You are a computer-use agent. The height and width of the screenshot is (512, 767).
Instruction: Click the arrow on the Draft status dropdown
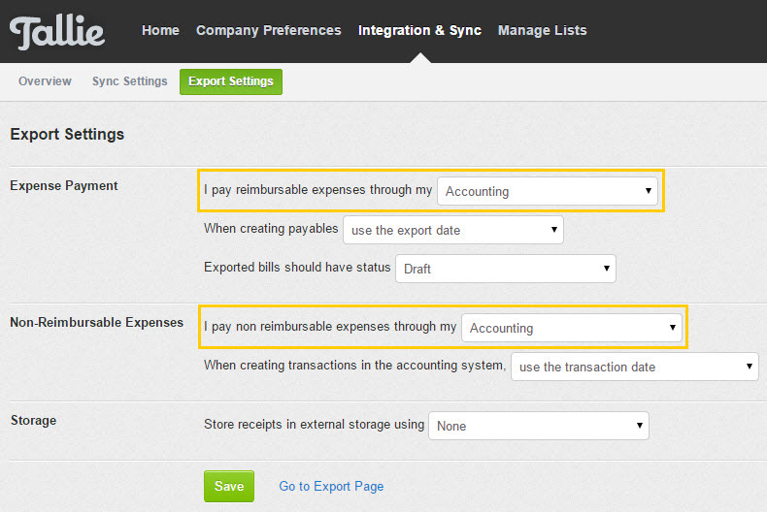click(x=607, y=269)
